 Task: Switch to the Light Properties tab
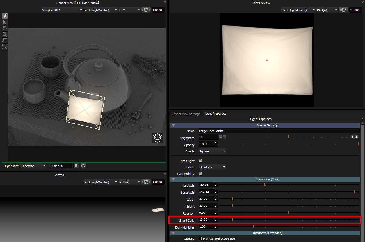(216, 114)
